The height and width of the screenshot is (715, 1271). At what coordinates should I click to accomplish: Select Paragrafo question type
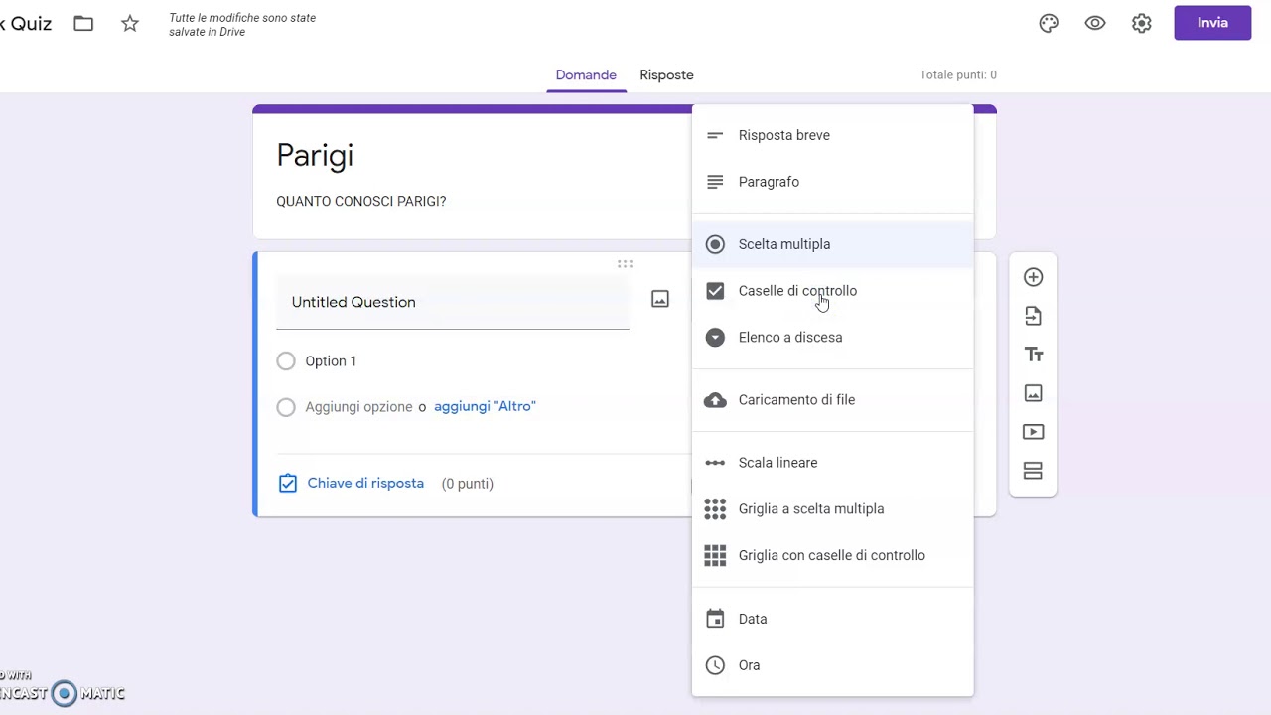832,182
